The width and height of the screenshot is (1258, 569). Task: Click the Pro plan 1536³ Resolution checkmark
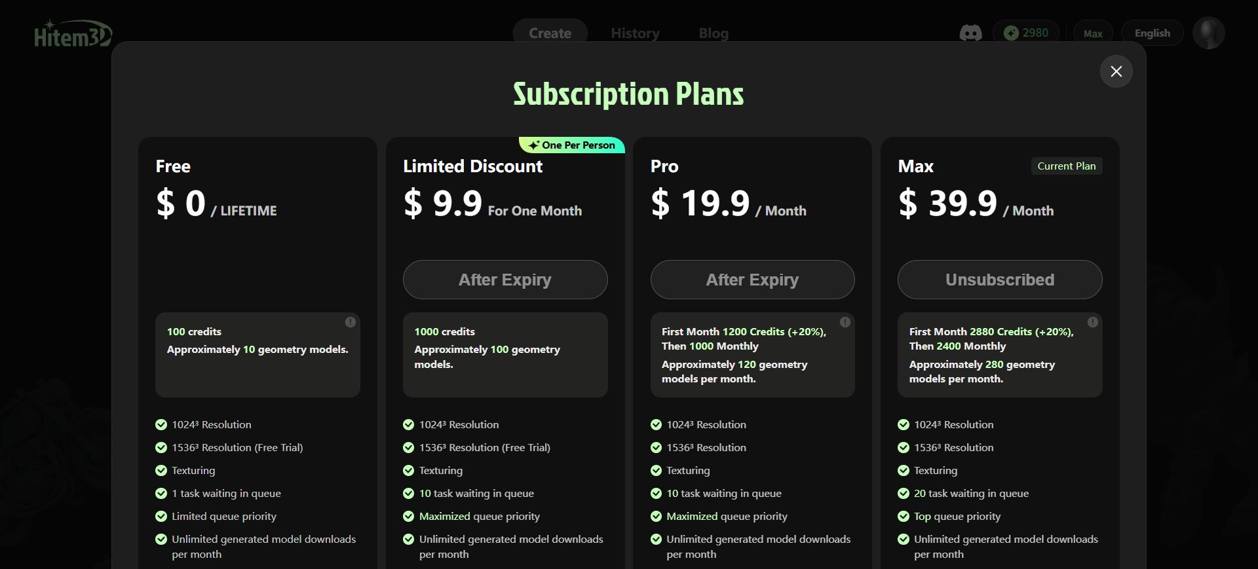coord(656,447)
